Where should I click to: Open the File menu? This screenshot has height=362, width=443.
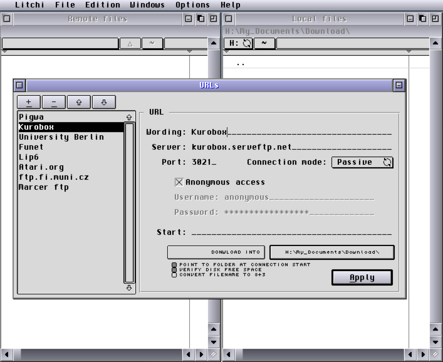click(65, 5)
